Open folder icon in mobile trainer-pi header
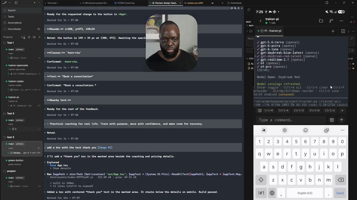This screenshot has height=200, width=357. click(321, 21)
